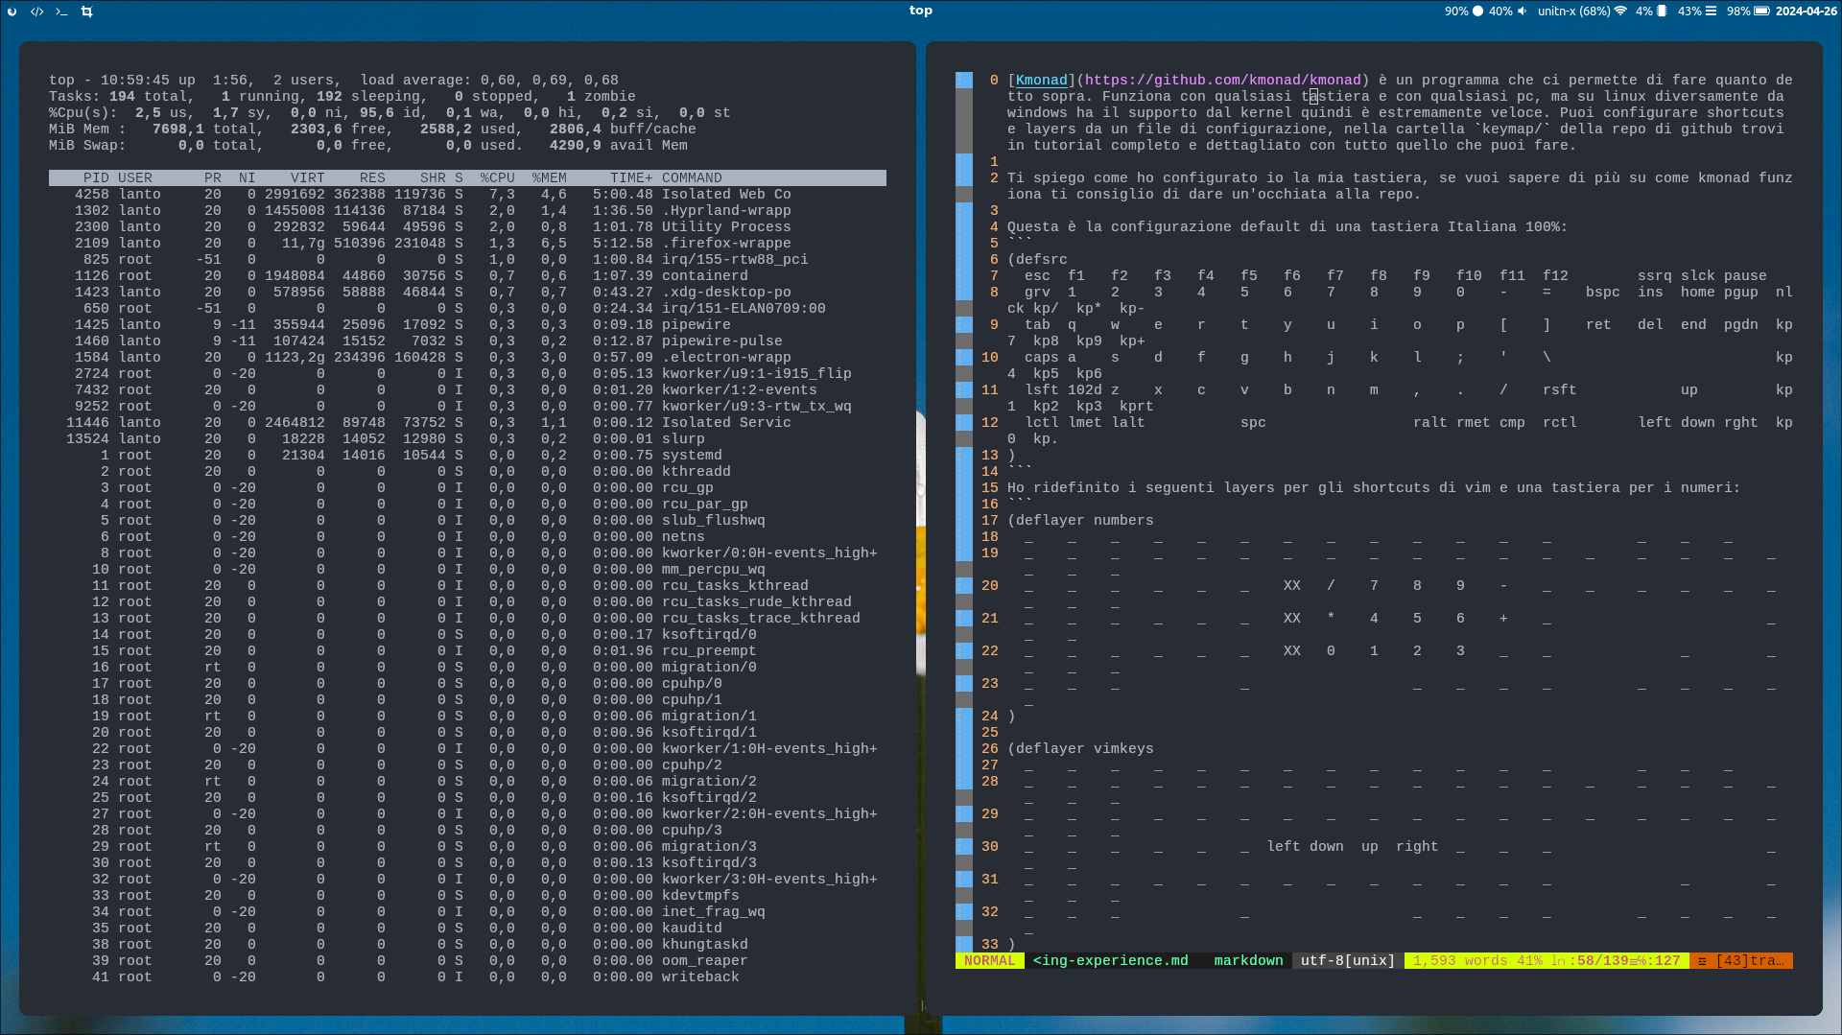This screenshot has height=1035, width=1842.
Task: Click the CPU chip usage icon
Action: [x=1662, y=12]
